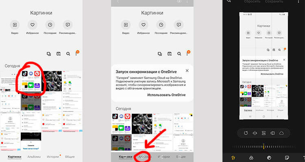The height and width of the screenshot is (162, 305).
Task: Flip image horizontally in editor
Action: click(x=255, y=133)
